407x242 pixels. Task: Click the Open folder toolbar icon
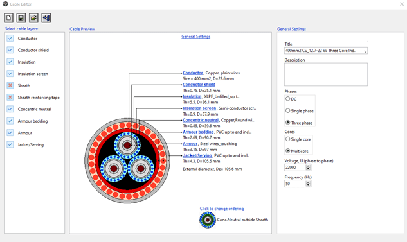click(x=33, y=18)
